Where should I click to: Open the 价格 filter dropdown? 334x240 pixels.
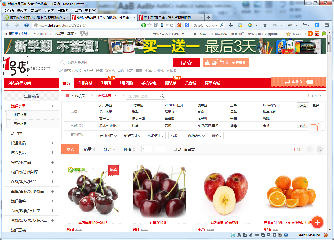(x=216, y=136)
